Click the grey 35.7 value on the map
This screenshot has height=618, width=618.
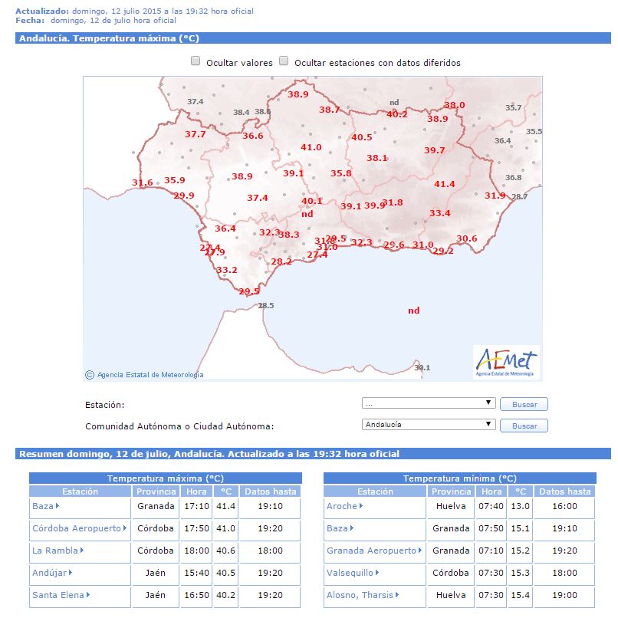point(513,107)
